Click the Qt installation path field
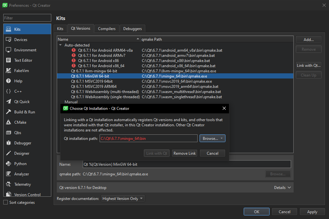 tap(149, 138)
